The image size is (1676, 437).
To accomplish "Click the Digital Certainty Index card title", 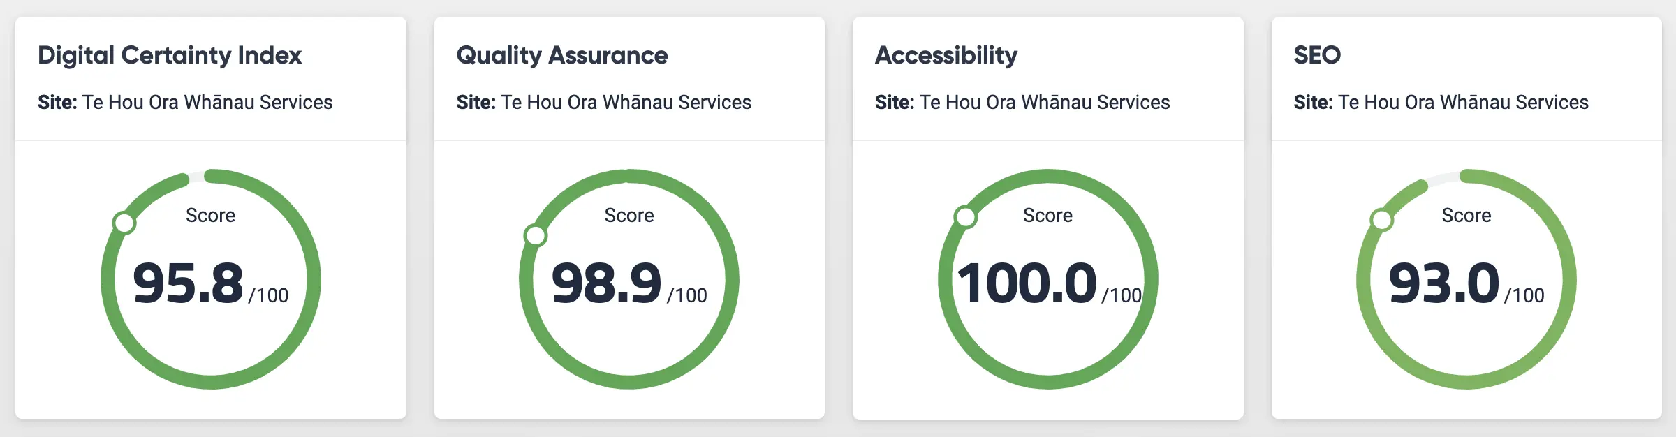I will click(170, 55).
